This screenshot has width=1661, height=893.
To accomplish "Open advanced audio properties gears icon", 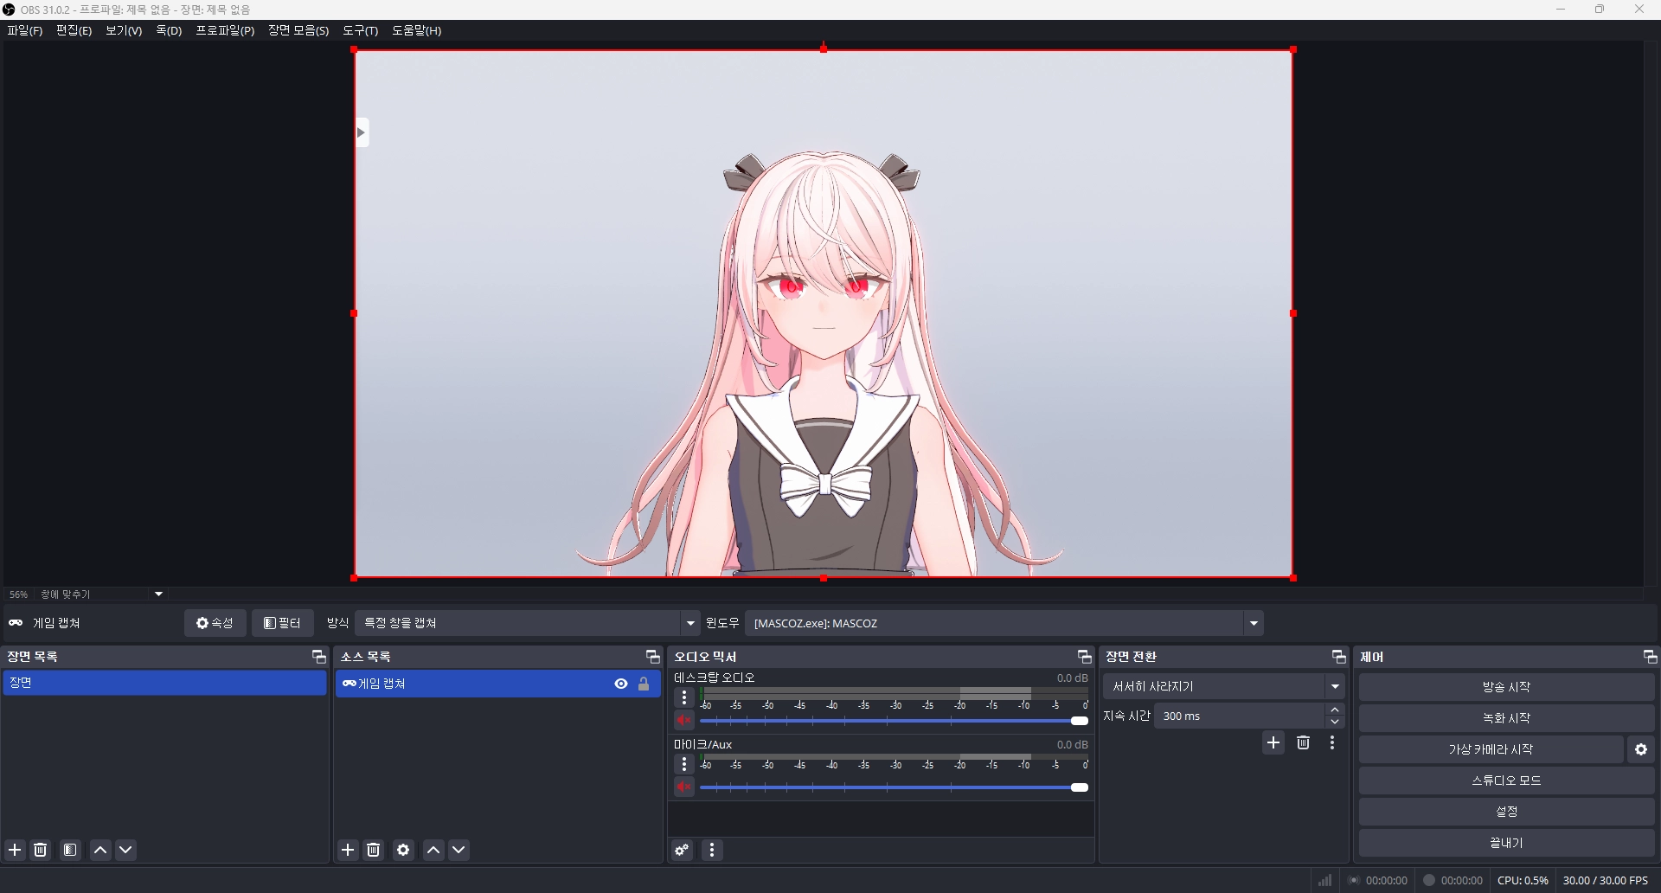I will [x=683, y=850].
